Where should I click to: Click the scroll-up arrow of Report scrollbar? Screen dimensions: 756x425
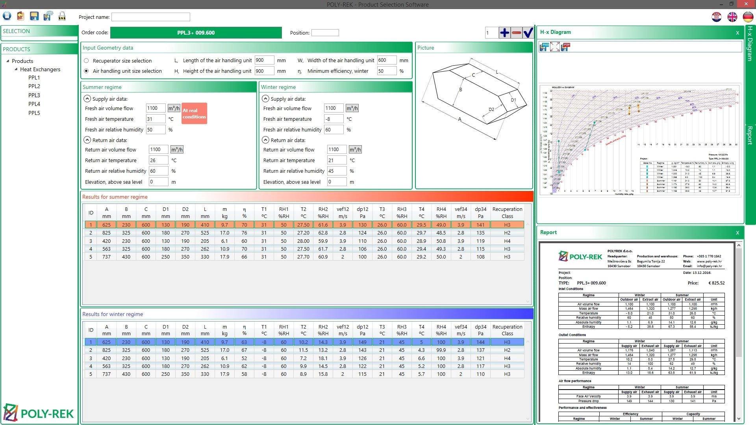point(739,245)
